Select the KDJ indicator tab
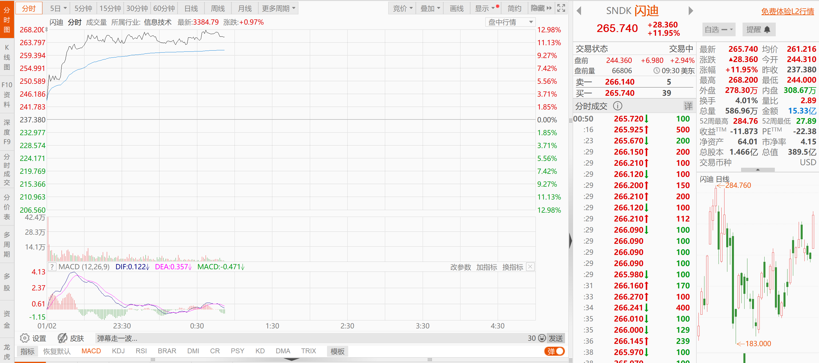The image size is (819, 363). point(118,351)
